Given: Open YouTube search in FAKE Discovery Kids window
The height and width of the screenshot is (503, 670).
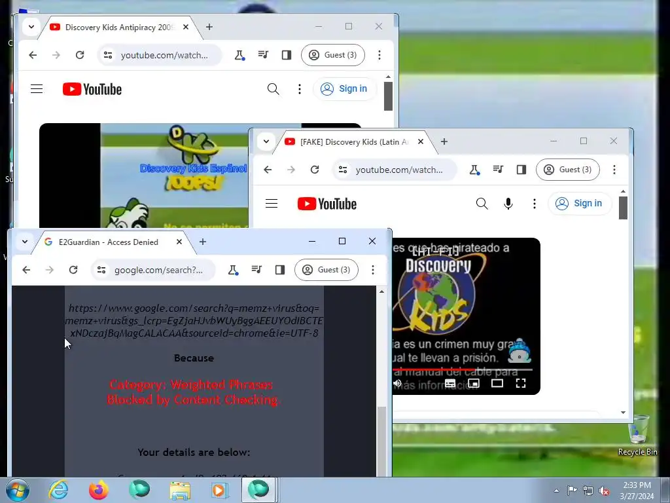Looking at the screenshot, I should (x=482, y=204).
